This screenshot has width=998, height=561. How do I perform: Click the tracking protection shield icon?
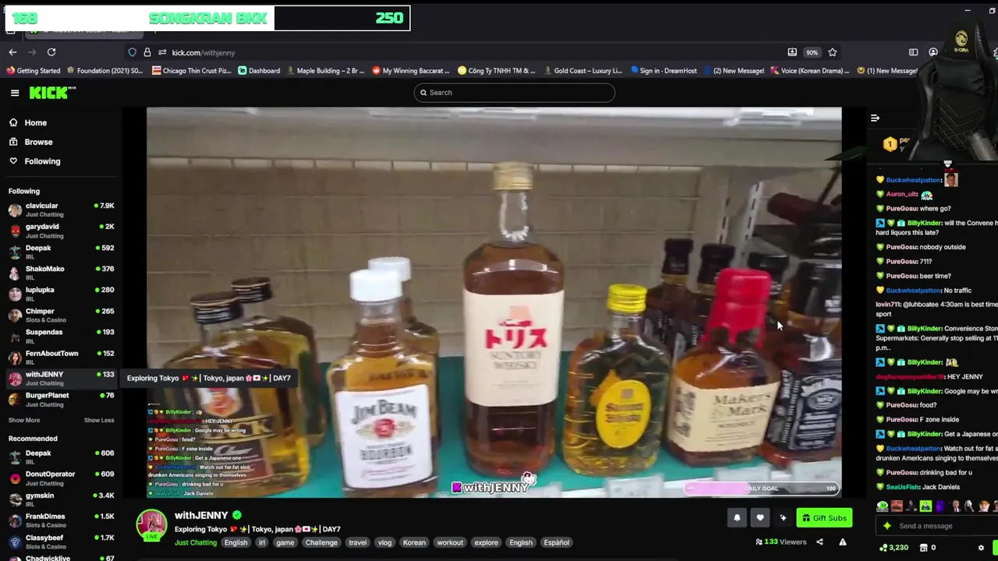(x=133, y=52)
